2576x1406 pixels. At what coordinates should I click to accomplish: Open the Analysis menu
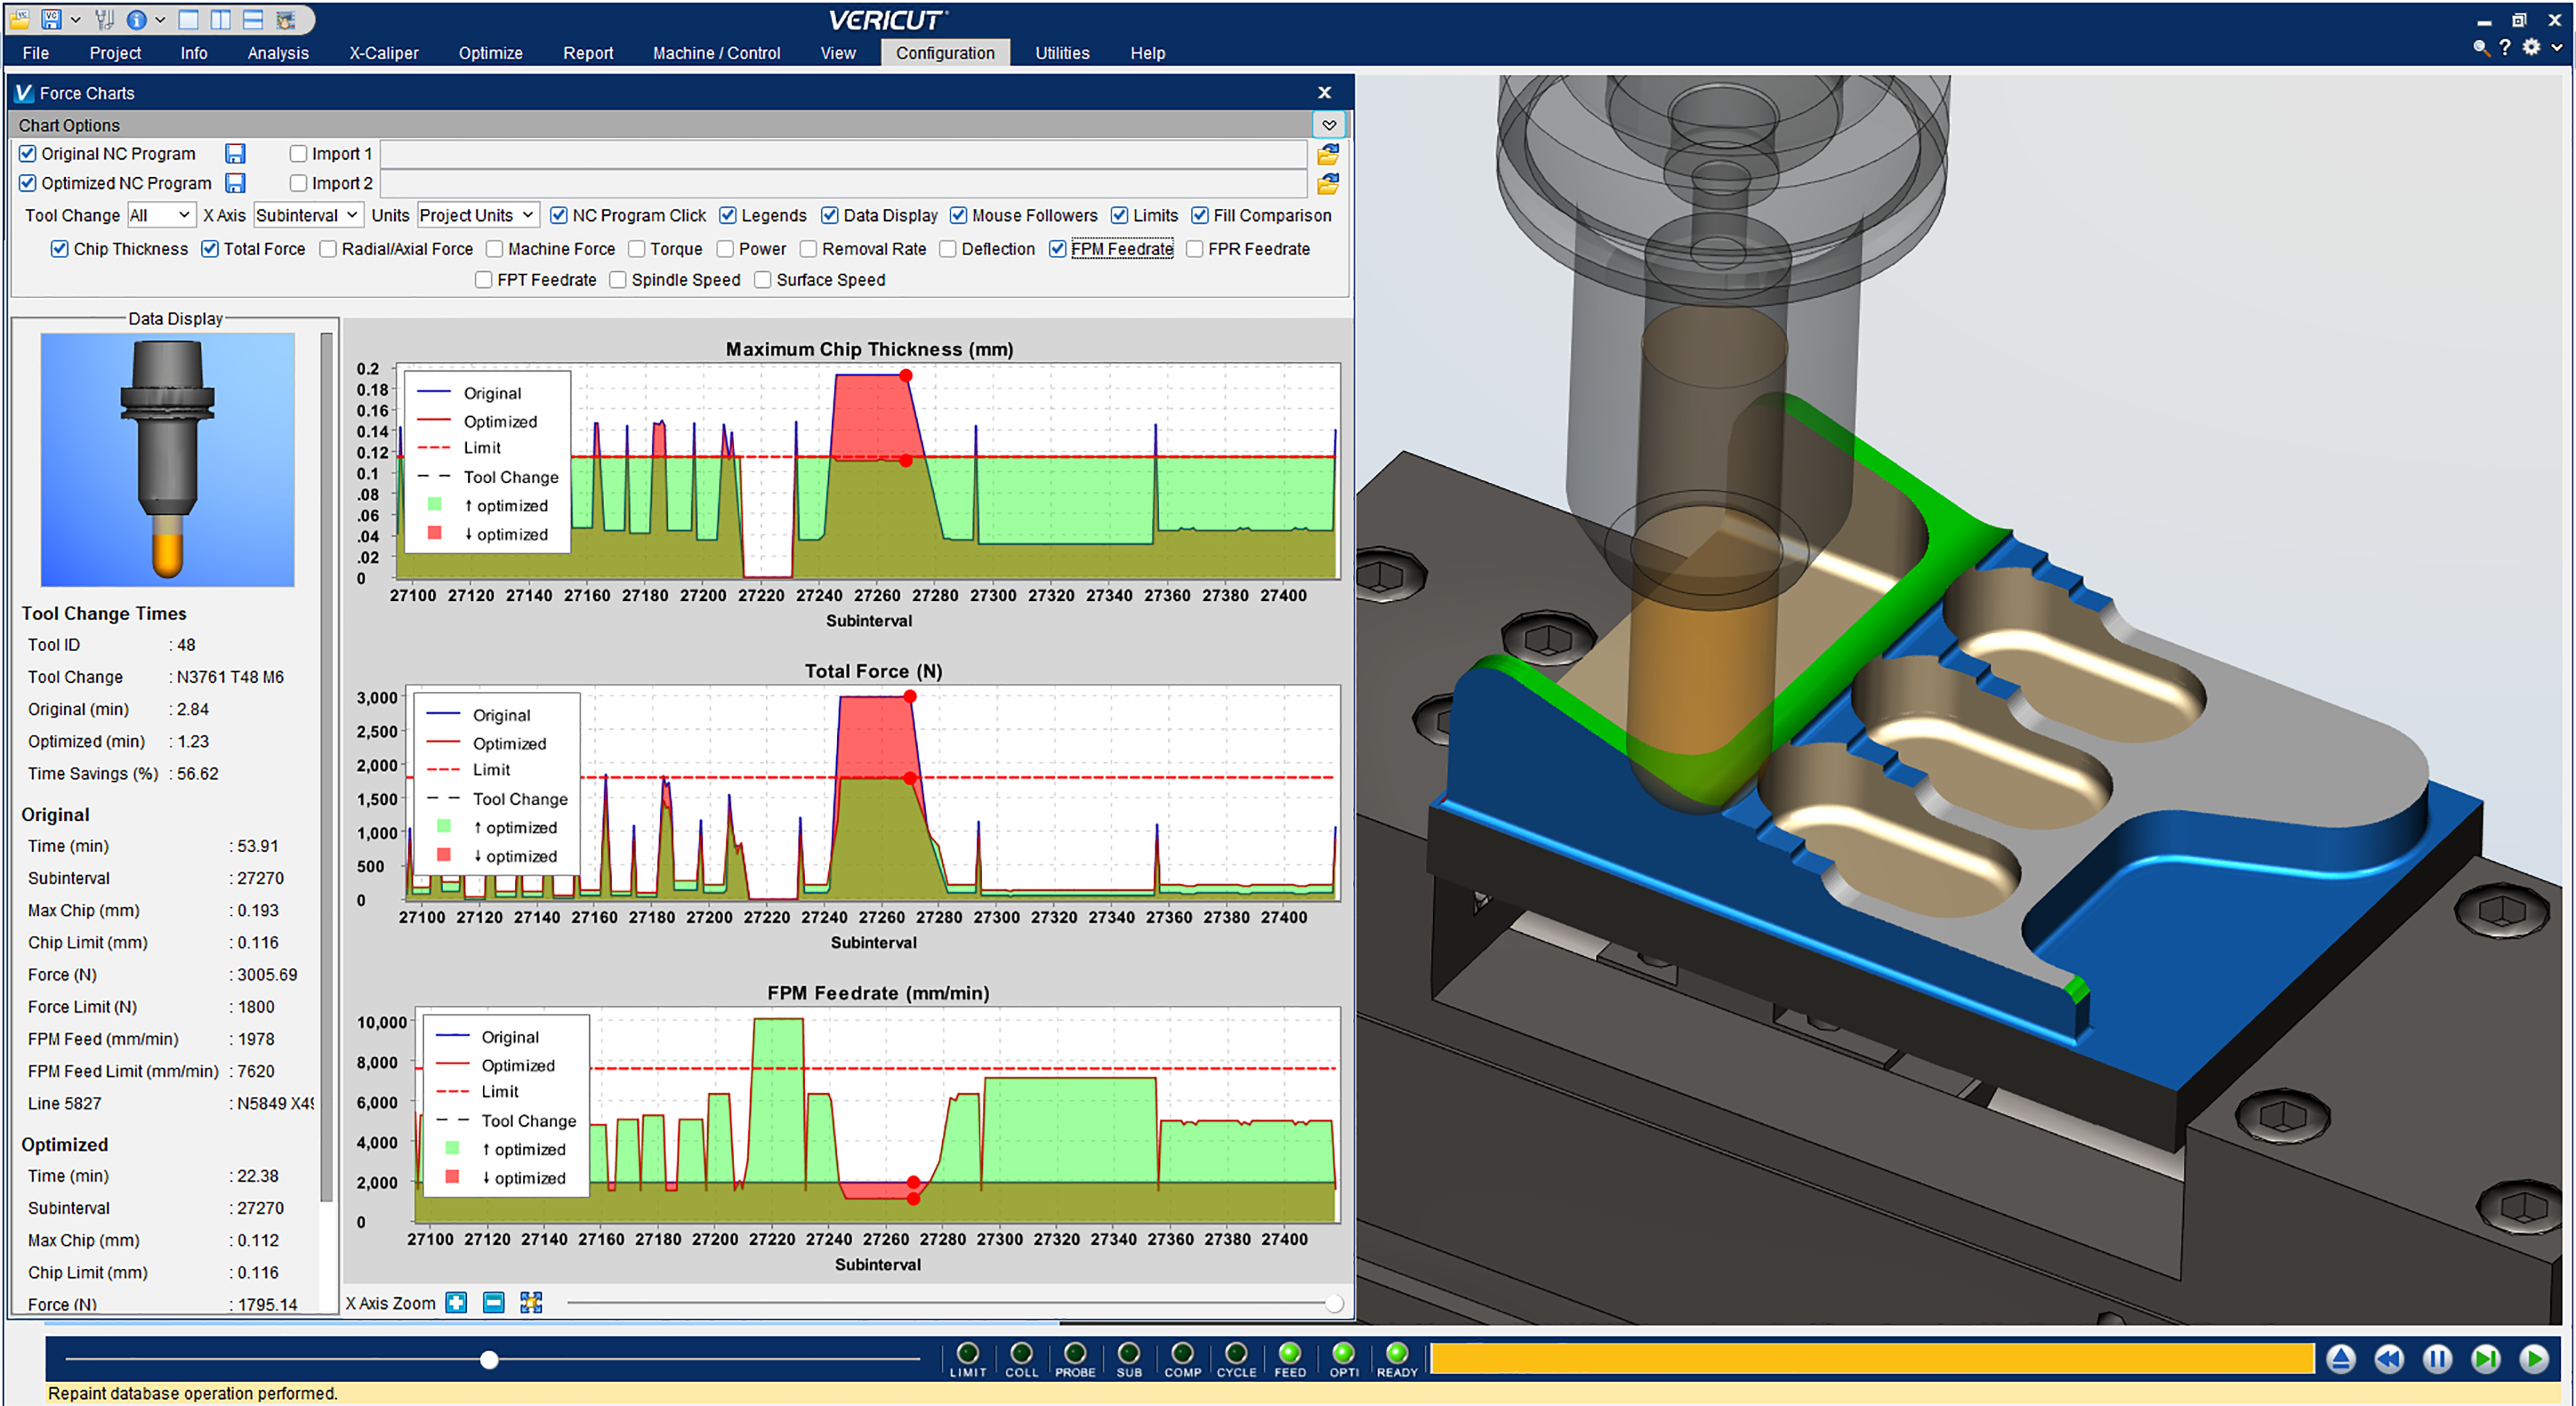278,53
